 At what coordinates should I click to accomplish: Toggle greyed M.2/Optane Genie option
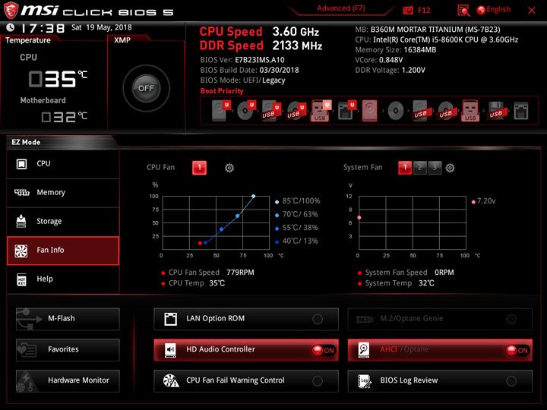(440, 319)
